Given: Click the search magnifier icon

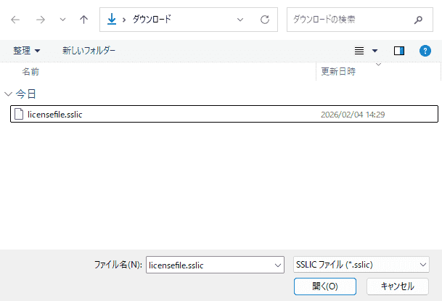Looking at the screenshot, I should pos(418,20).
